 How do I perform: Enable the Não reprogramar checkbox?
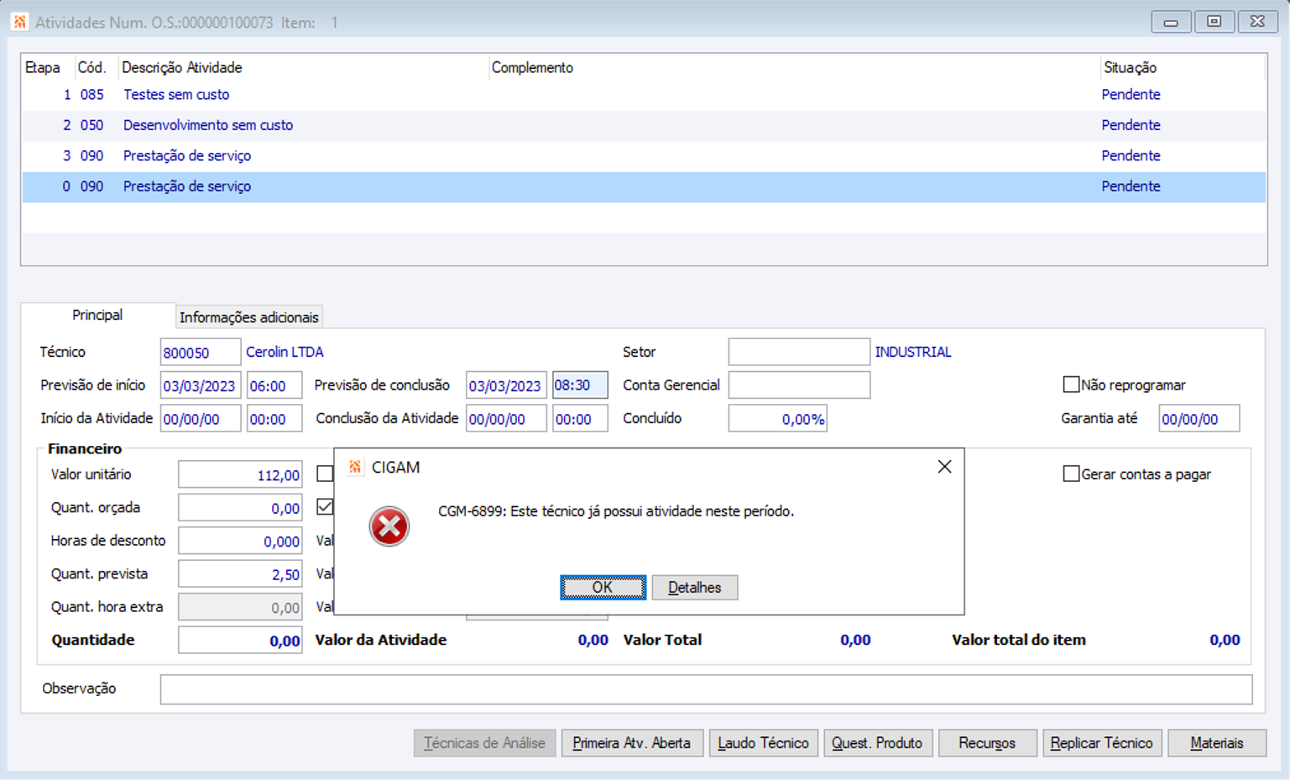(x=1071, y=385)
